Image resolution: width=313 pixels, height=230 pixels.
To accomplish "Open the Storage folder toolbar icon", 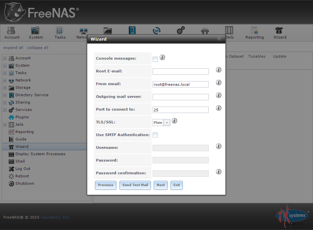I will (x=108, y=31).
